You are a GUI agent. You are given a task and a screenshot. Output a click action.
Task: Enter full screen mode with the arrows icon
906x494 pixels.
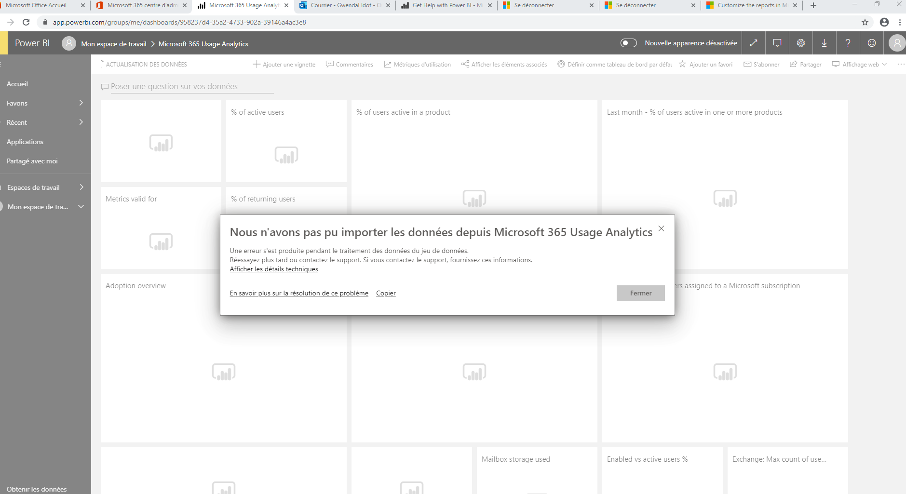[754, 43]
